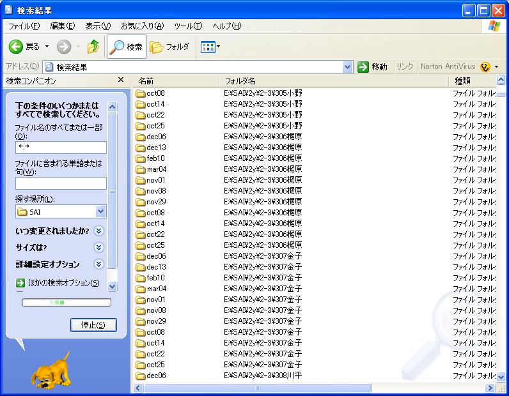
Task: Click the Views grid icon
Action: (208, 47)
